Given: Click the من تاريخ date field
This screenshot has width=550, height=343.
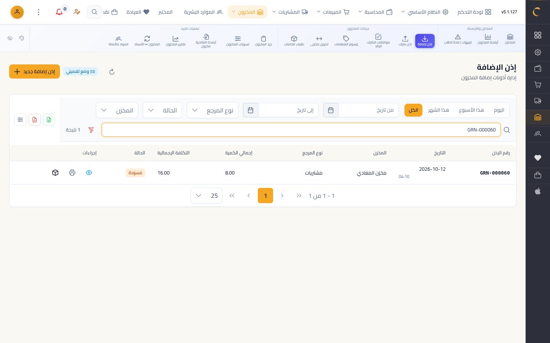Looking at the screenshot, I should tap(369, 110).
